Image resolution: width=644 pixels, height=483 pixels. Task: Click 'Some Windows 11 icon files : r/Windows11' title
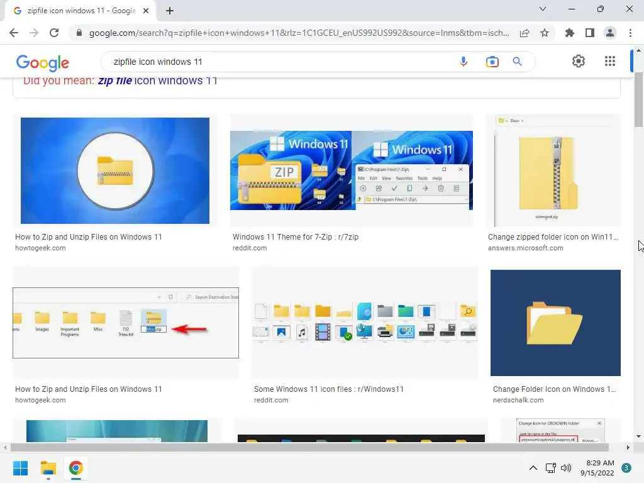(x=328, y=389)
